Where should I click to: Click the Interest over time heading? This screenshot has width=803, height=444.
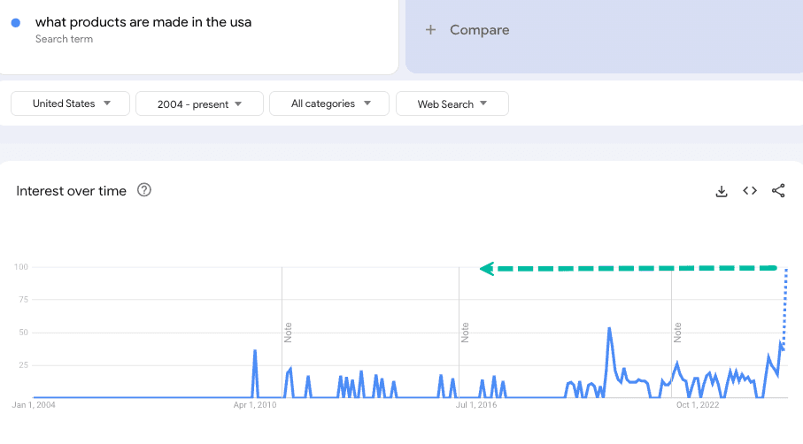click(x=71, y=191)
